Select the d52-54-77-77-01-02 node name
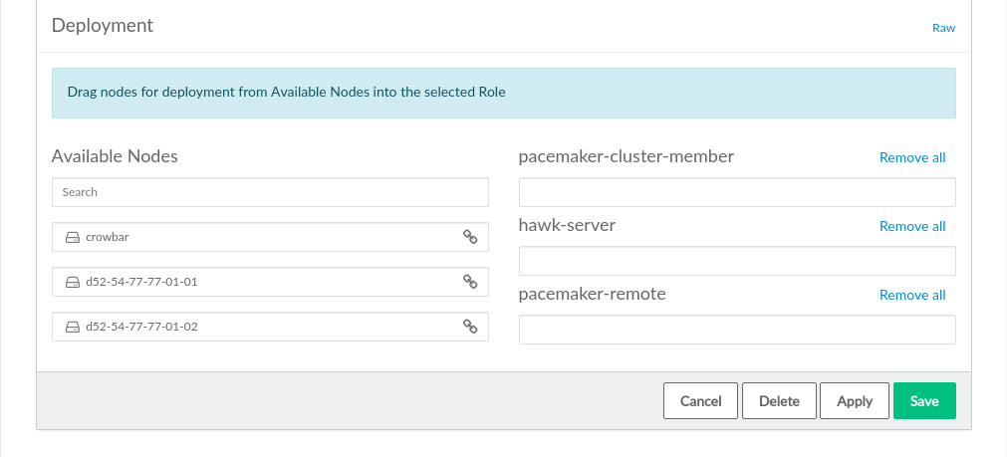Image resolution: width=1007 pixels, height=457 pixels. point(141,328)
